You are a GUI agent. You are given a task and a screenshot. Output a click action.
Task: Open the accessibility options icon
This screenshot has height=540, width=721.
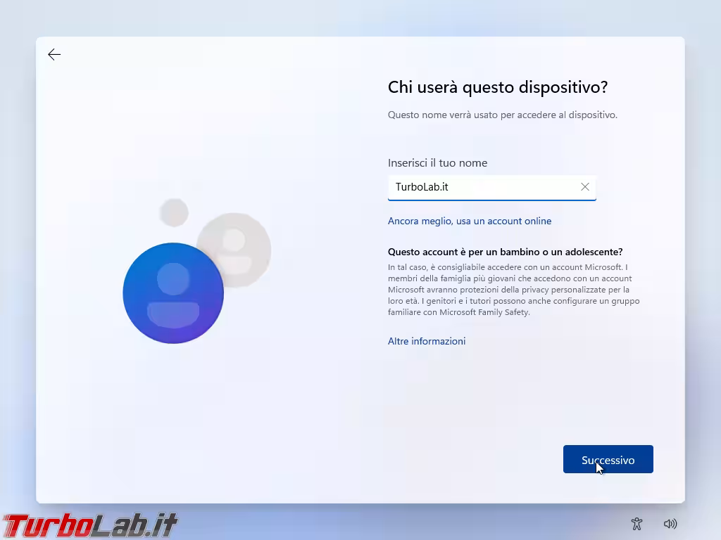637,524
